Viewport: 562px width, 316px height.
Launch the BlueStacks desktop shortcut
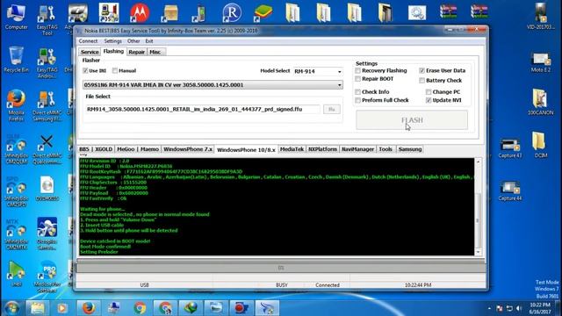click(263, 13)
